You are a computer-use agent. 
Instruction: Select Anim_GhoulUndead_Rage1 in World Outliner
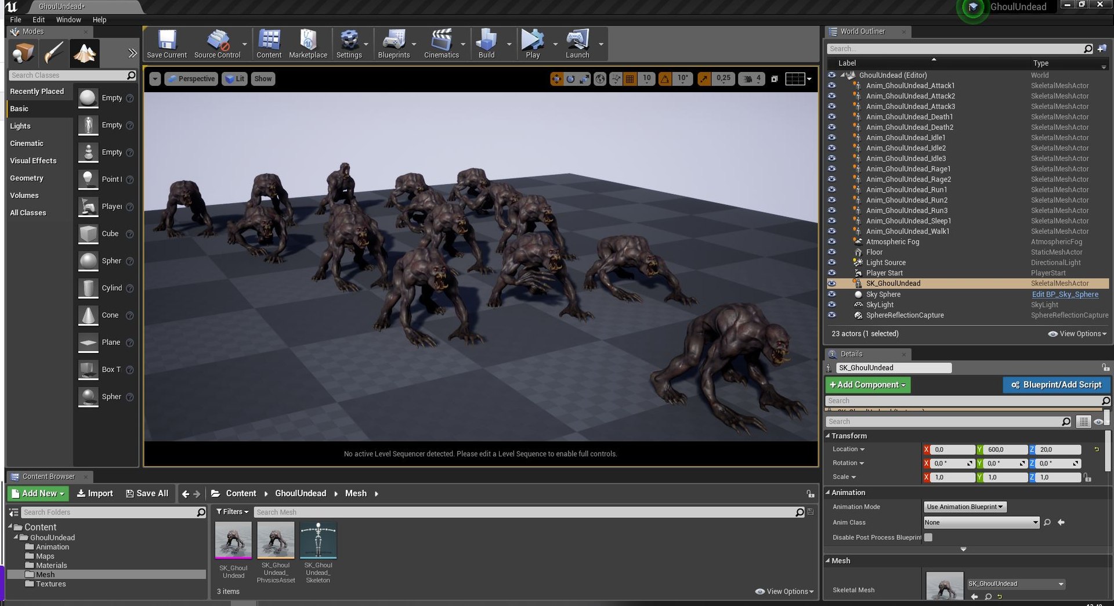909,169
